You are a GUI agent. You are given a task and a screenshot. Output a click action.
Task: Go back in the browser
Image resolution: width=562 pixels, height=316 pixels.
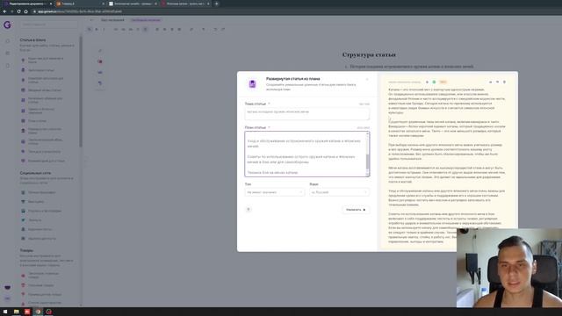4,11
